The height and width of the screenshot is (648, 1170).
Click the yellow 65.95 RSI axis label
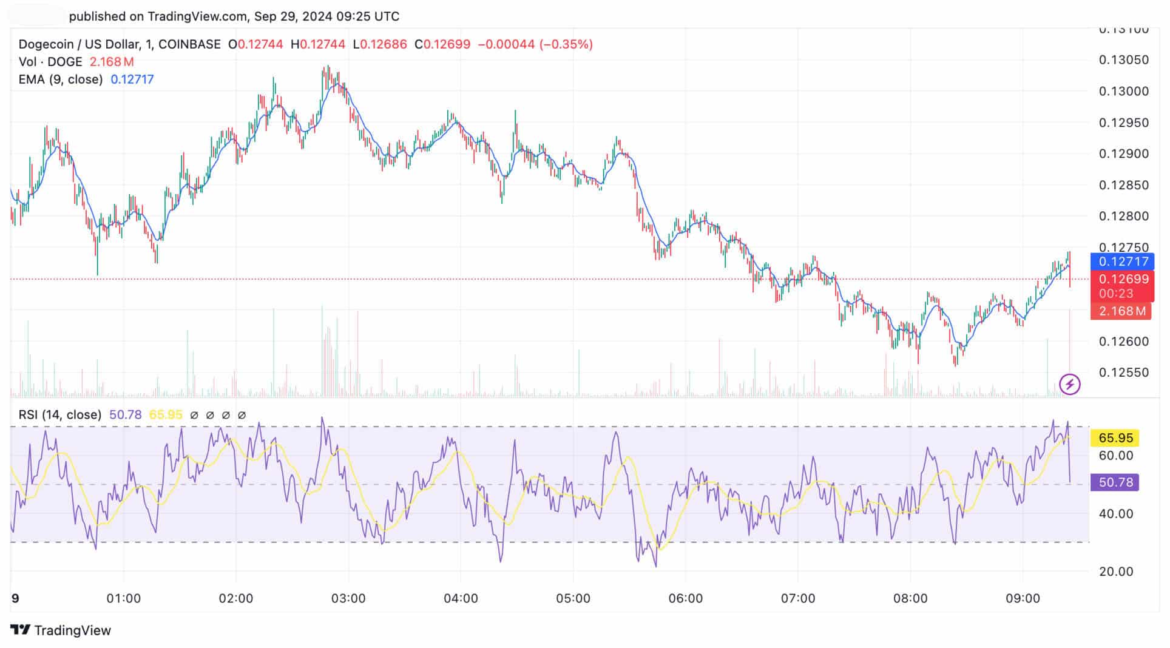[1115, 438]
